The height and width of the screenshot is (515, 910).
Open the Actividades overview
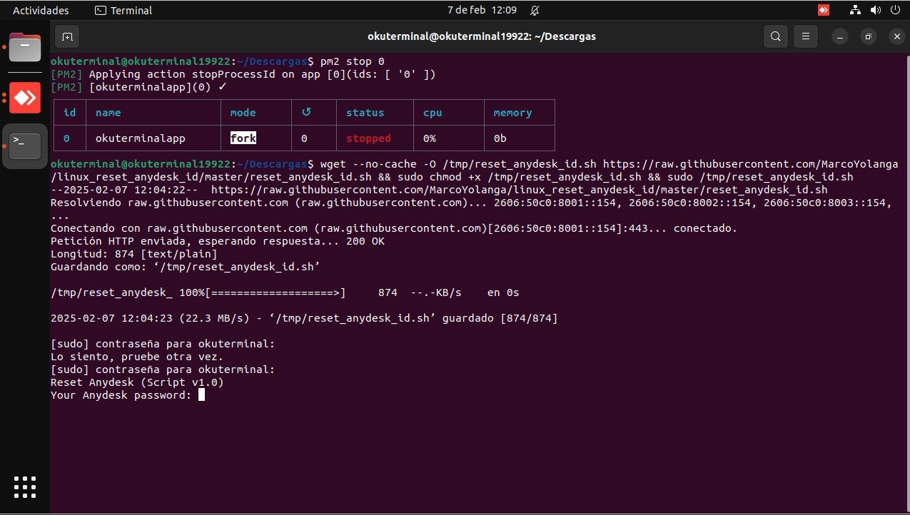point(41,11)
